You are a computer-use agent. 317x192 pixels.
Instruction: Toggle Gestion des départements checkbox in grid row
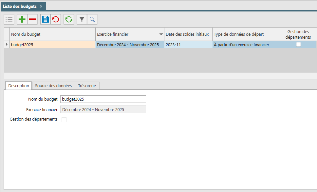[x=298, y=45]
